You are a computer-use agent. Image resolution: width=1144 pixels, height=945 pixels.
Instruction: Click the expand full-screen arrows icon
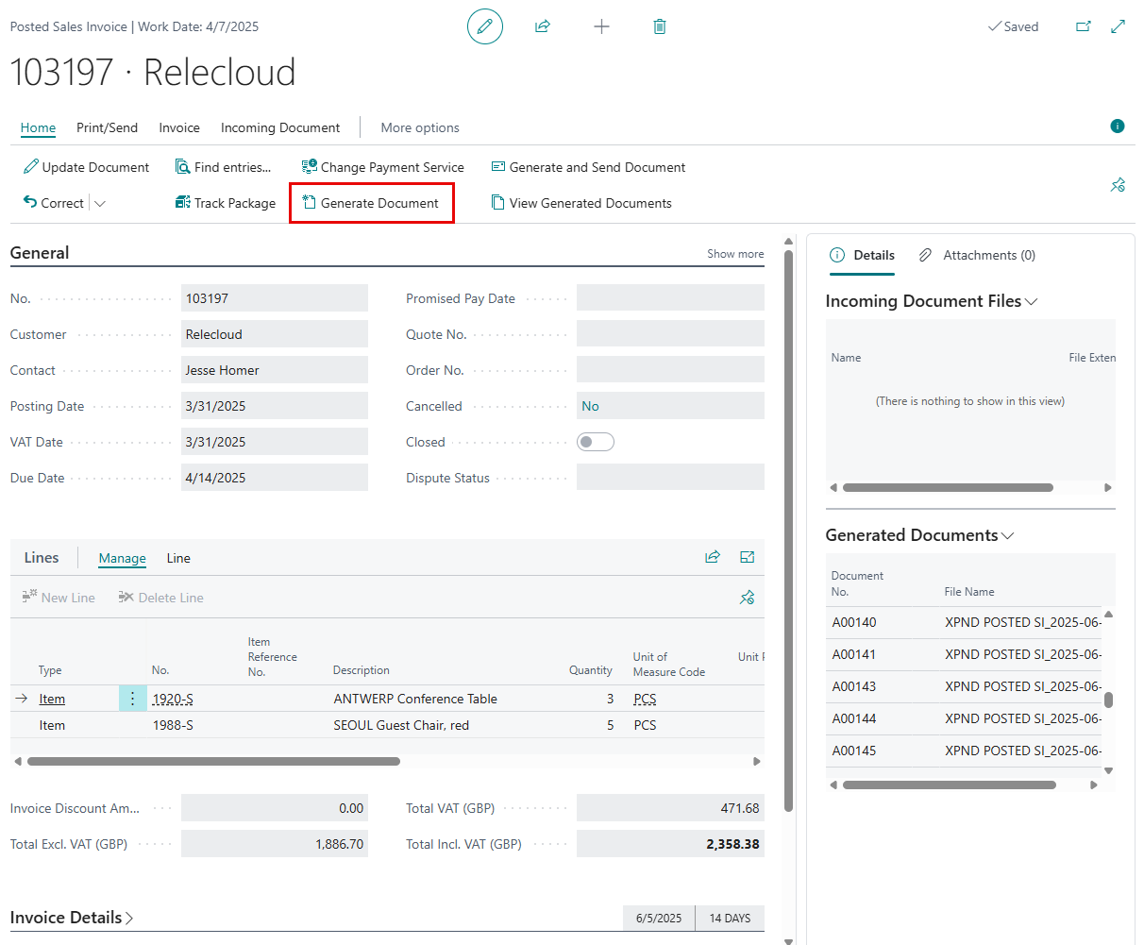1119,26
